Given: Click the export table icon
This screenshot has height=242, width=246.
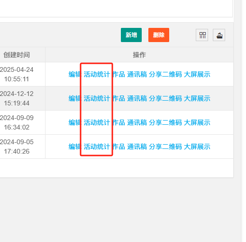Looking at the screenshot, I should tap(219, 35).
